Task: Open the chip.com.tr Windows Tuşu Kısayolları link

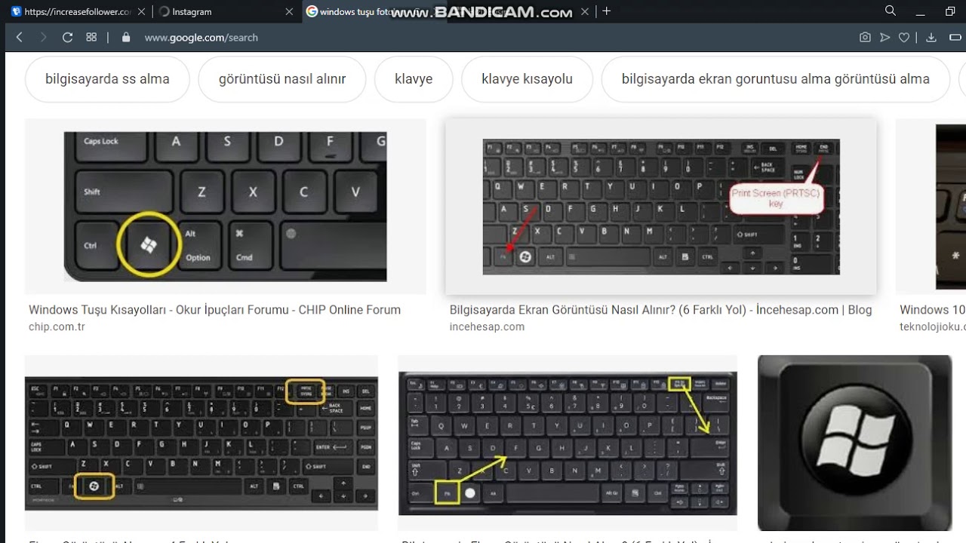Action: tap(214, 309)
